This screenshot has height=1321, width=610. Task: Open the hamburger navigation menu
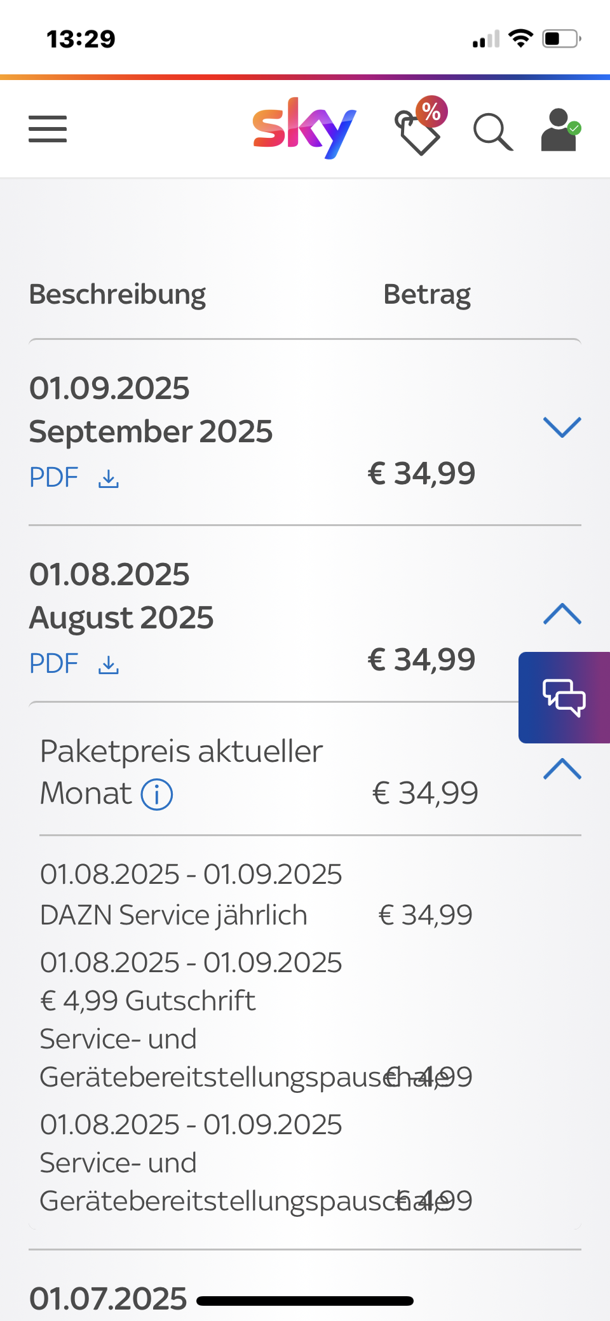[x=48, y=129]
